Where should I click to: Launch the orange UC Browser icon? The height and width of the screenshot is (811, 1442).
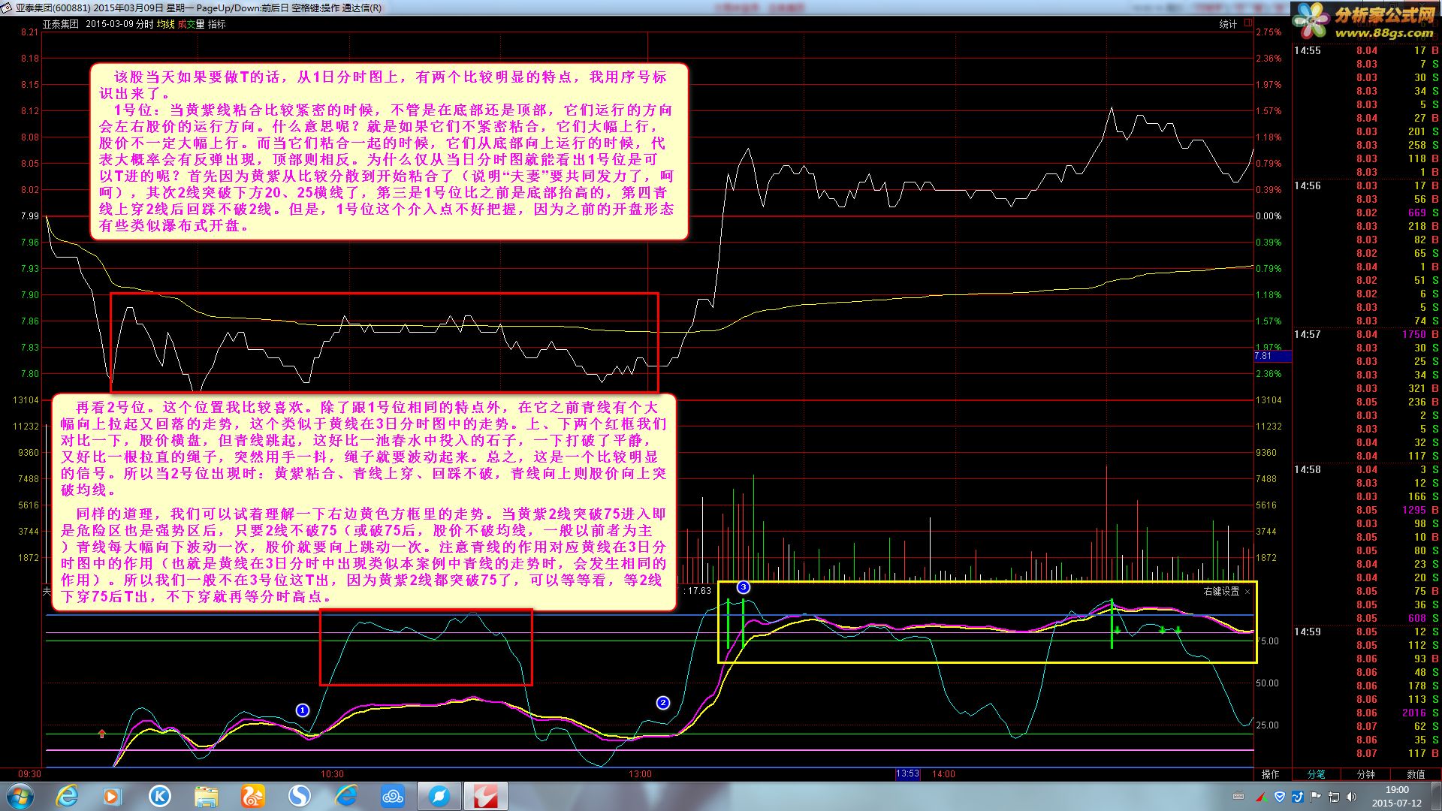[252, 796]
